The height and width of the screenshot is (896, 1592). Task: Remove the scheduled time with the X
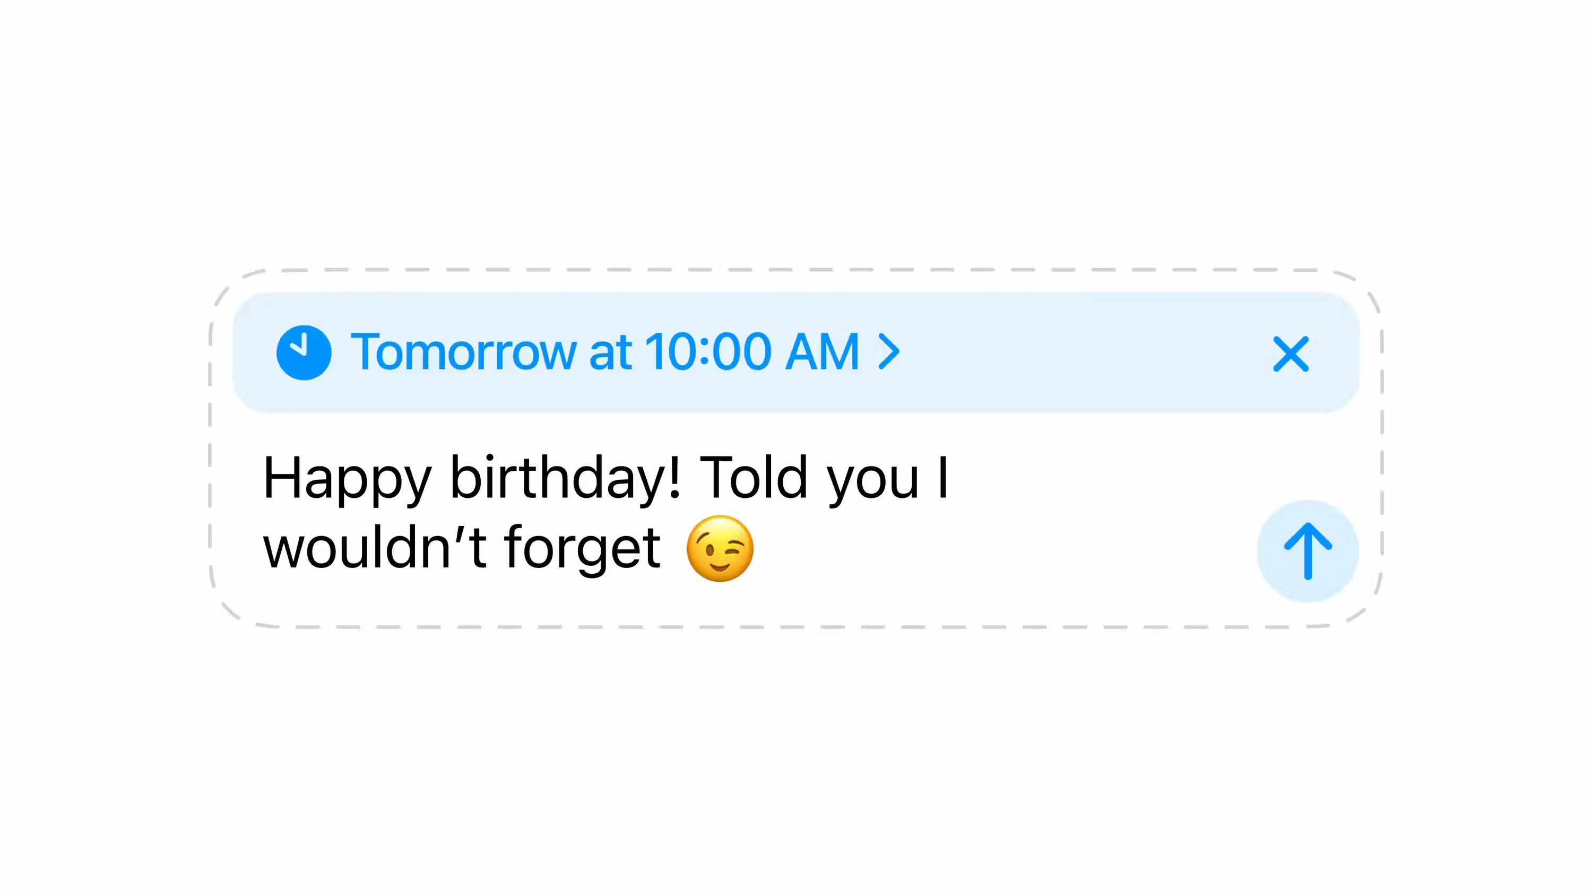pyautogui.click(x=1291, y=354)
